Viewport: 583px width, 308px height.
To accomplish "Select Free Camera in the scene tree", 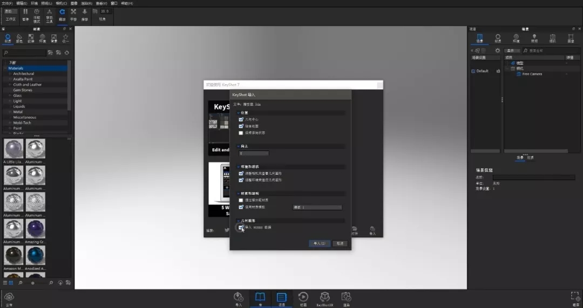I will pyautogui.click(x=532, y=74).
